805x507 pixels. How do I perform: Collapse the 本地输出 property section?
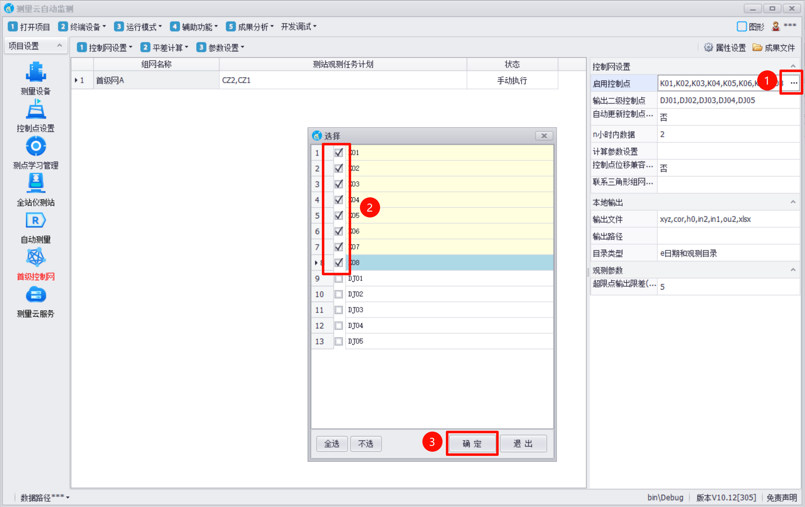pos(793,202)
